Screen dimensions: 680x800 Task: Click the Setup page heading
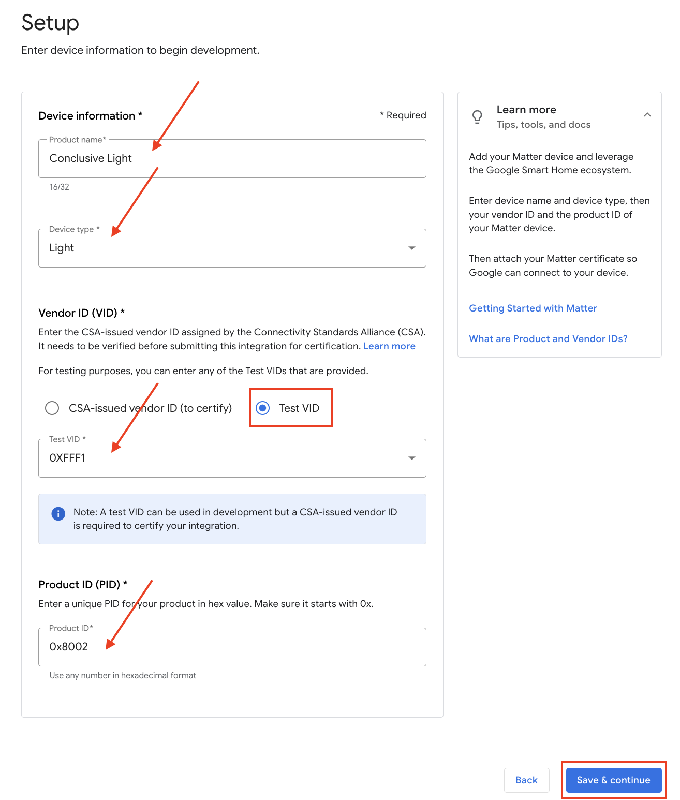coord(50,23)
